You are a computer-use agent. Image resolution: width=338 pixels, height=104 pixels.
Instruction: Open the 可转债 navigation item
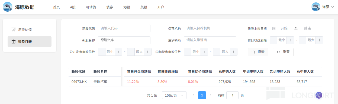click(91, 7)
